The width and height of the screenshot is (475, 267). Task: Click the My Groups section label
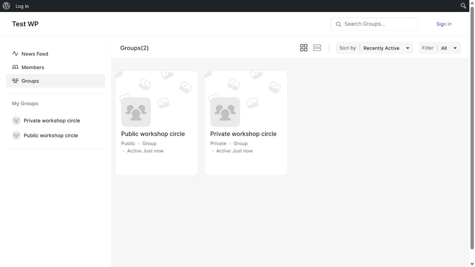[x=25, y=103]
